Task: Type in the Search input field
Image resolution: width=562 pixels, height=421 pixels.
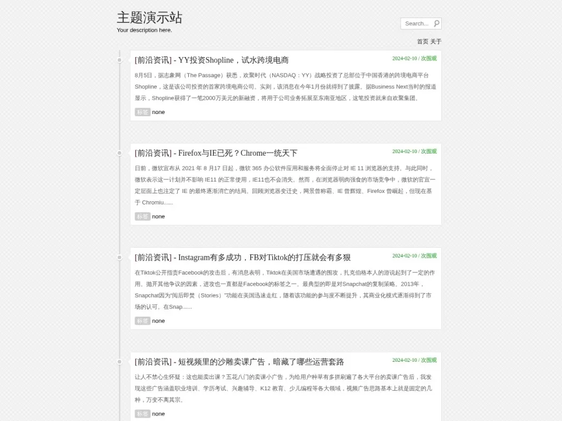Action: click(417, 24)
